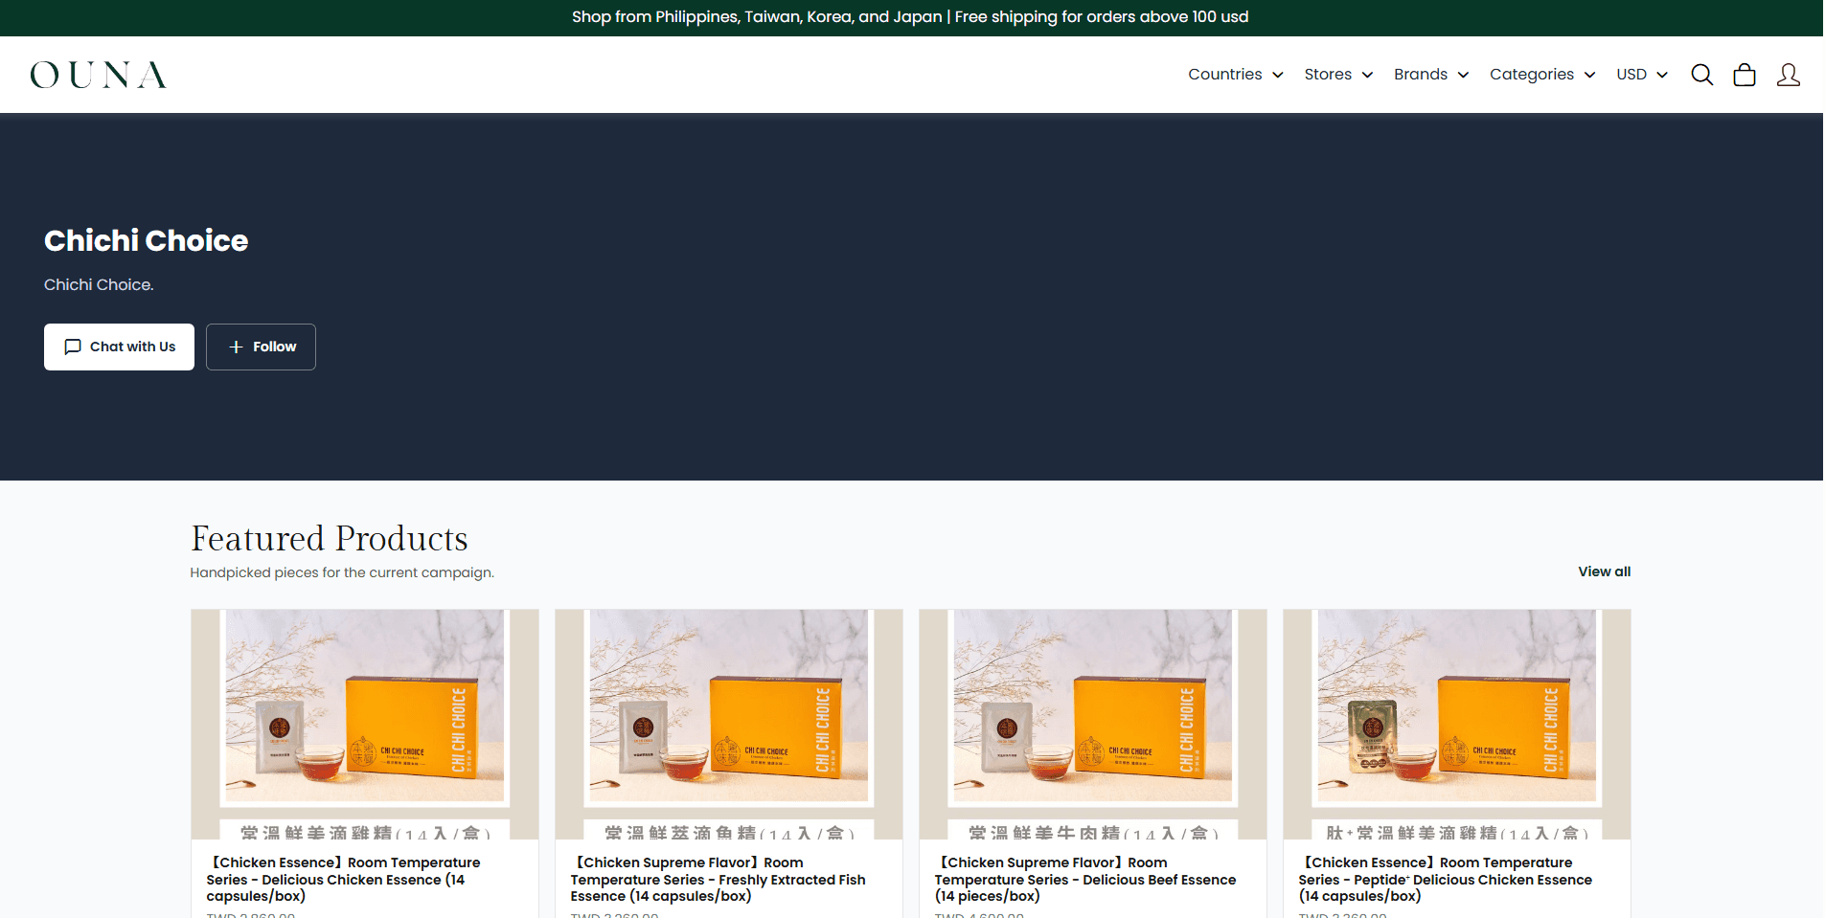Go to homepage via OUNA logo

[99, 75]
